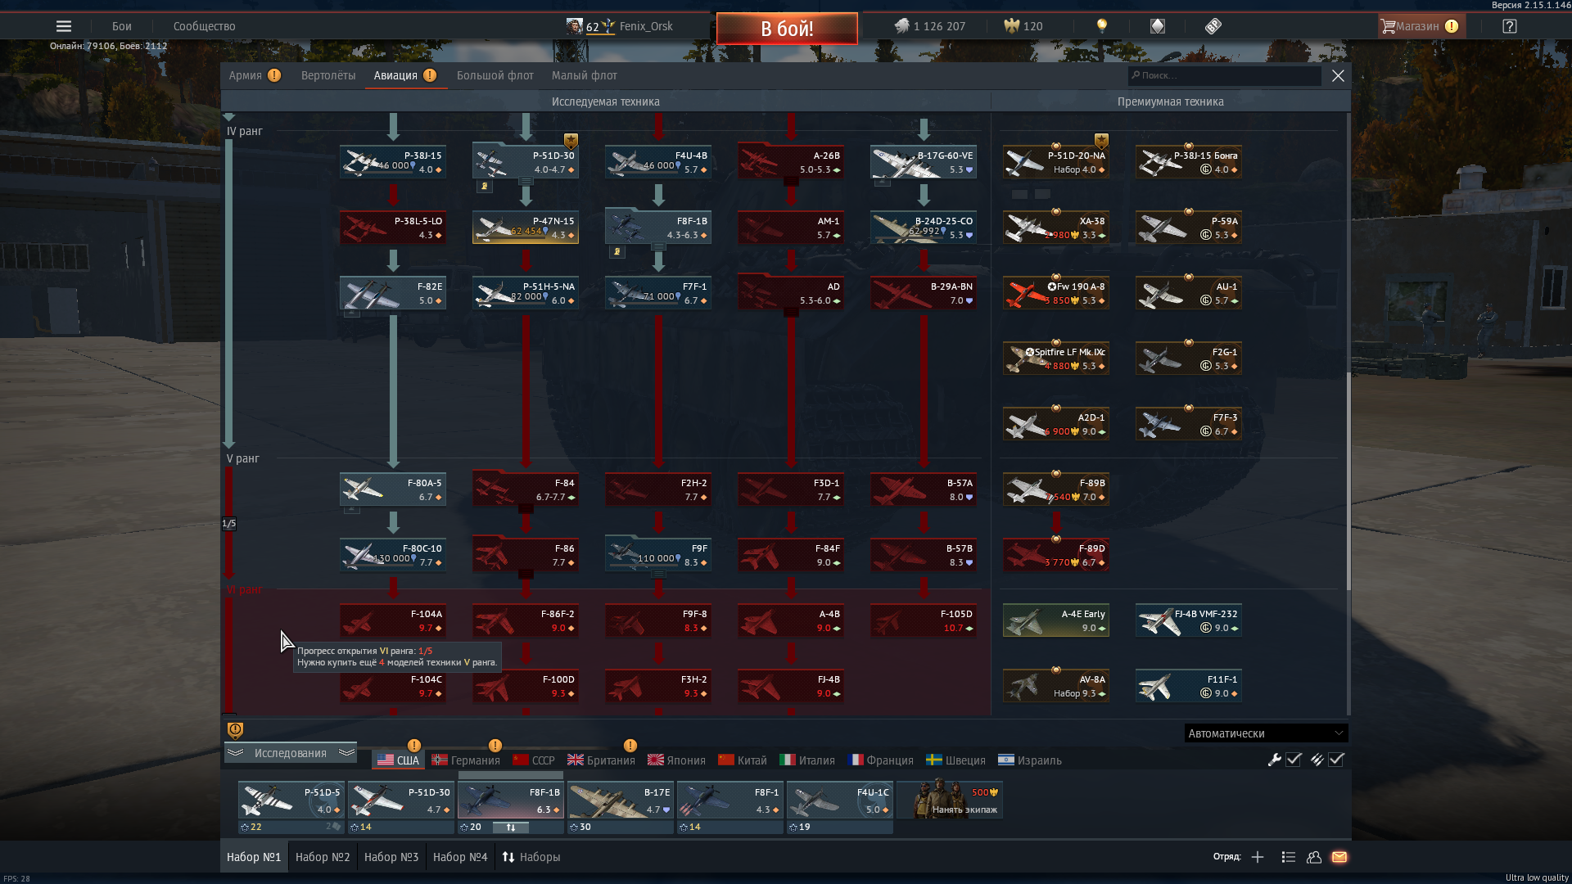Select the premium Spitfire LF Mk.IXc
1572x884 pixels.
tap(1056, 359)
